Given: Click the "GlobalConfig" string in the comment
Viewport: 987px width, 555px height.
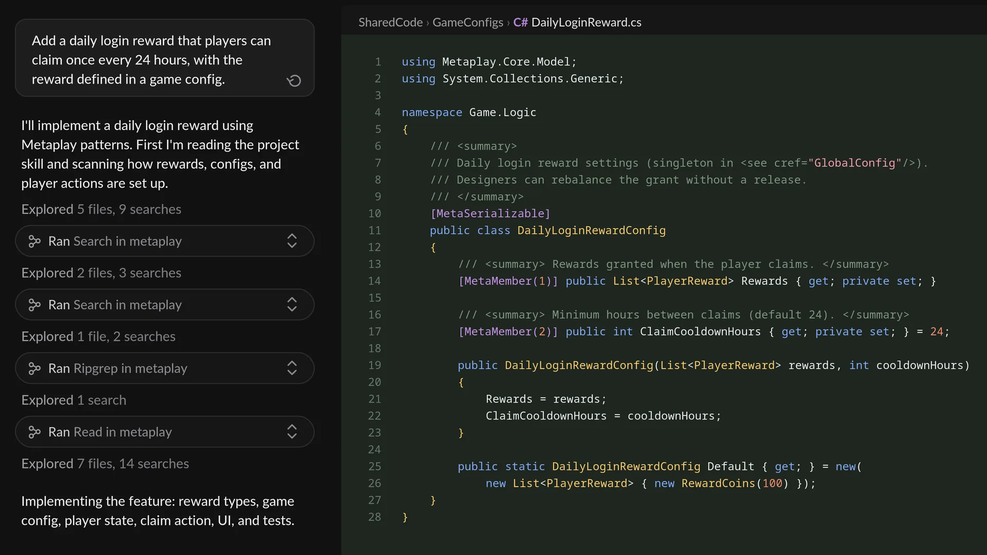Looking at the screenshot, I should 854,163.
